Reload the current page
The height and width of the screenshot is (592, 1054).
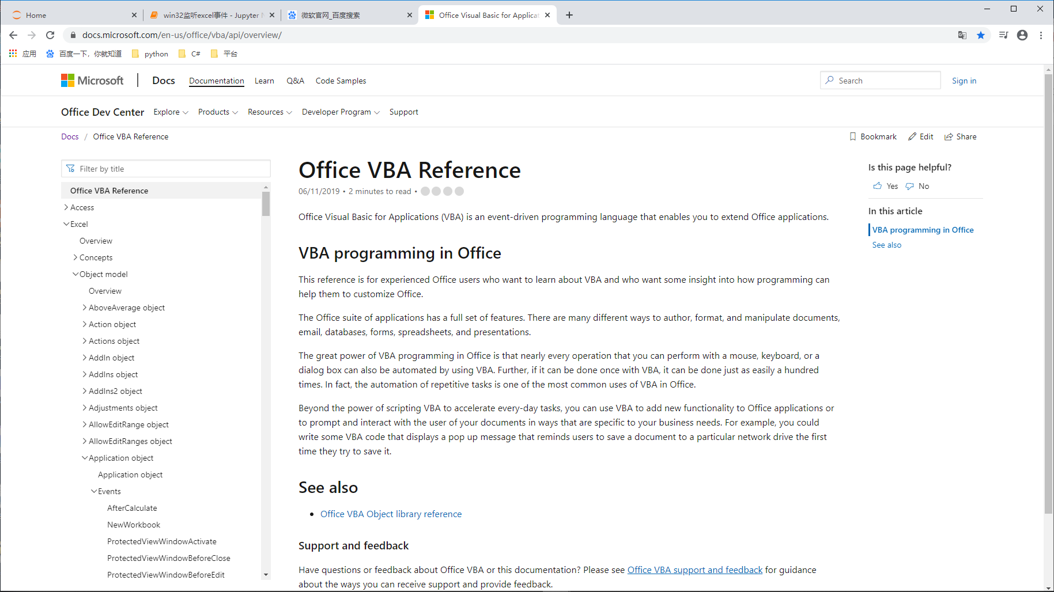(50, 35)
